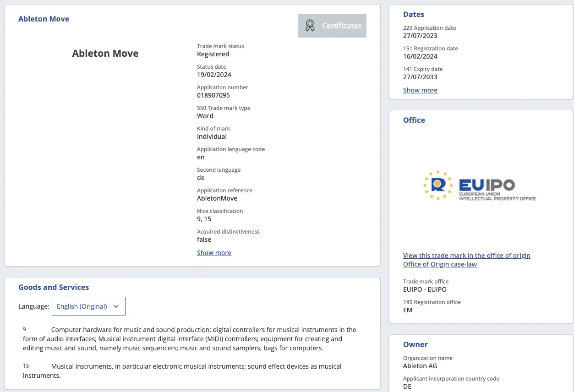Click the application date 27/07/2023

point(420,36)
